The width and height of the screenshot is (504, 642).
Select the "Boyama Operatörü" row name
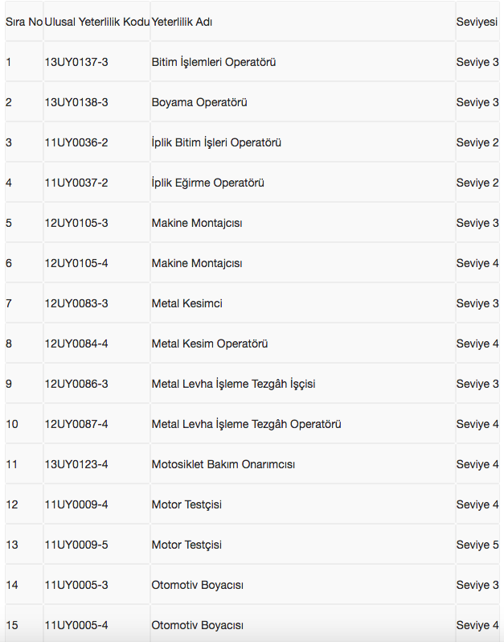199,102
